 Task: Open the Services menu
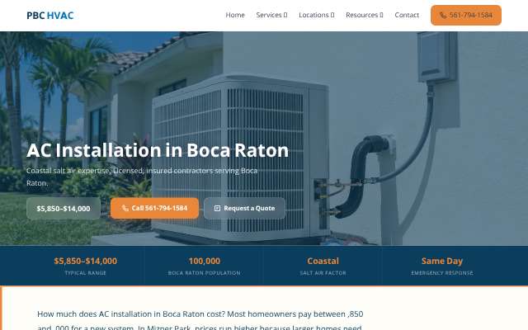click(271, 15)
